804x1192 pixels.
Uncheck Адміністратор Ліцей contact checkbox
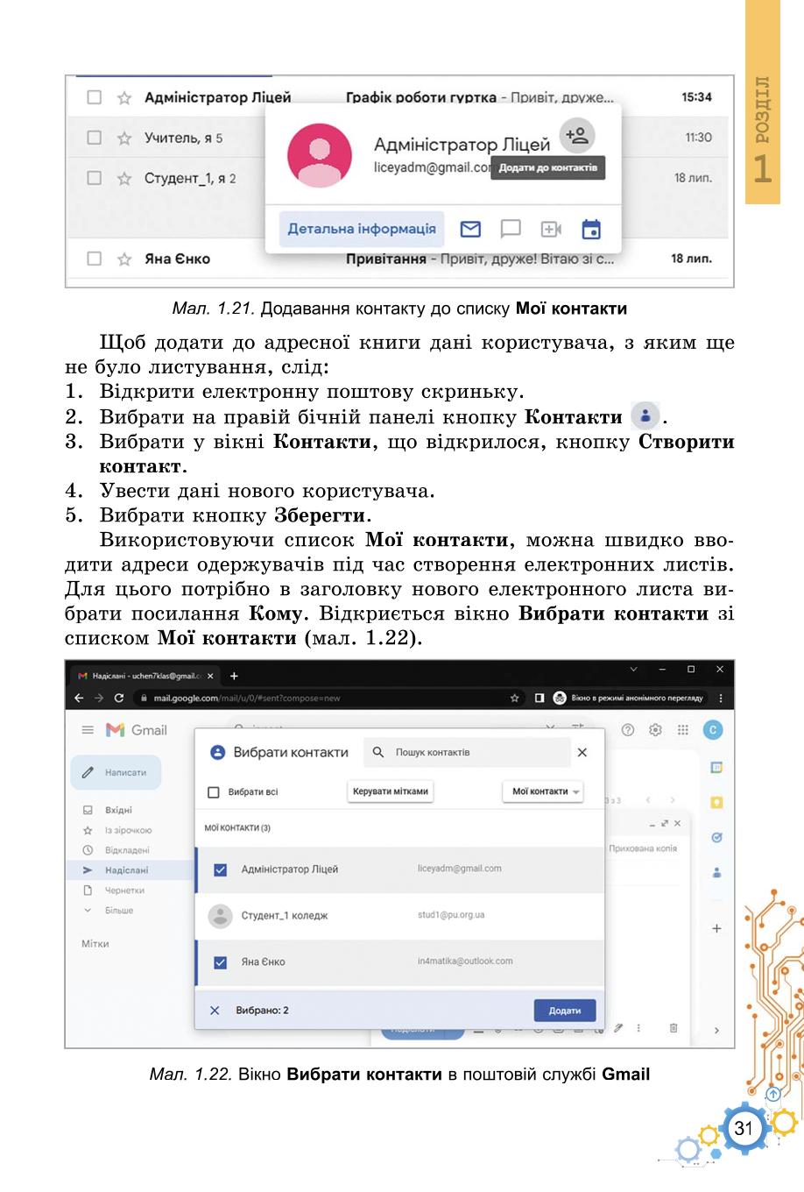[x=221, y=869]
